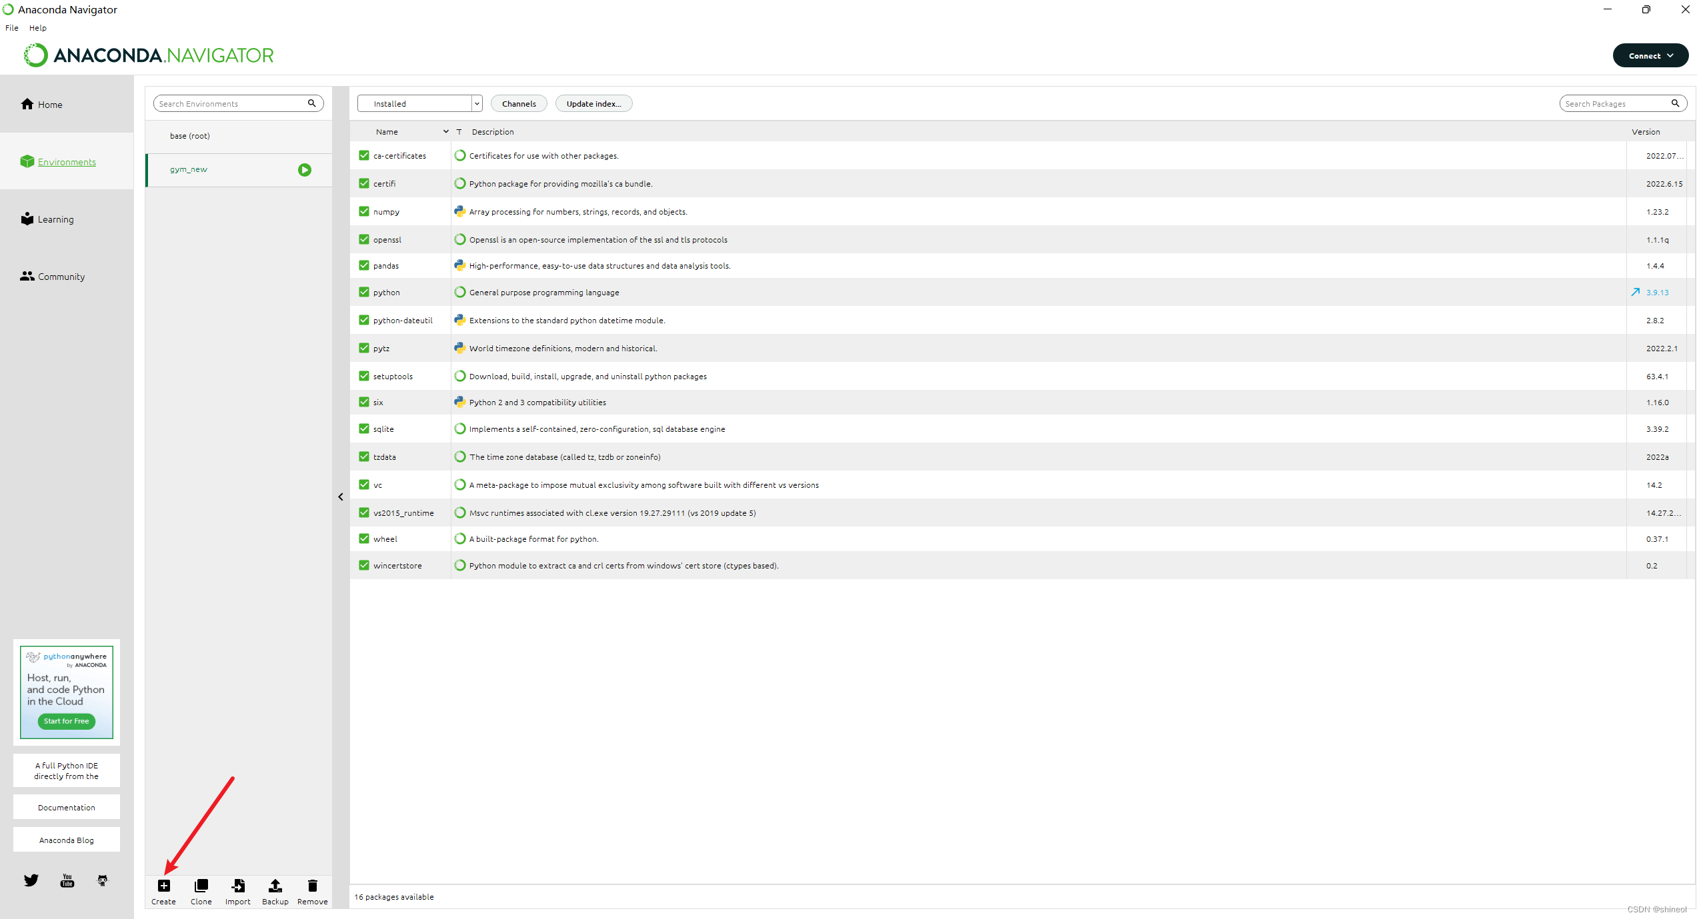Toggle the pandas package checkbox
The image size is (1697, 919).
[x=364, y=265]
